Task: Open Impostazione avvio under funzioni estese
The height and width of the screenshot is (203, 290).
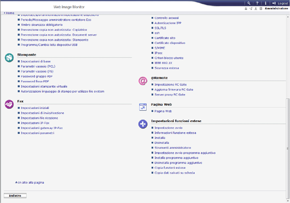Action: (169, 128)
